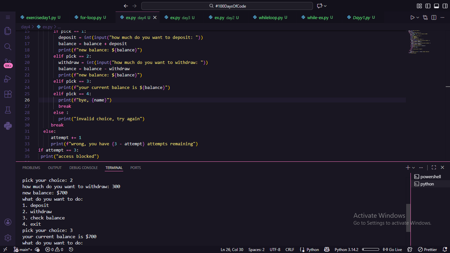Change file encoding UTF-8

pyautogui.click(x=275, y=250)
